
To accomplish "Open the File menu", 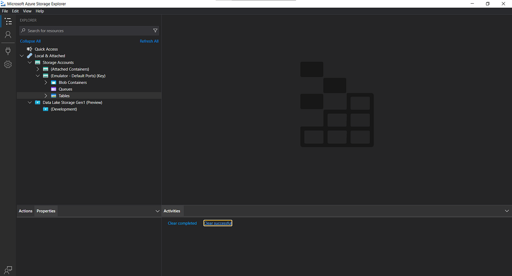I will click(5, 11).
